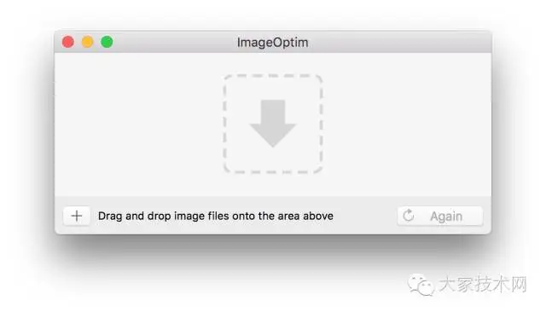This screenshot has height=312, width=546.
Task: Click empty list area left of drop box
Action: (x=138, y=124)
